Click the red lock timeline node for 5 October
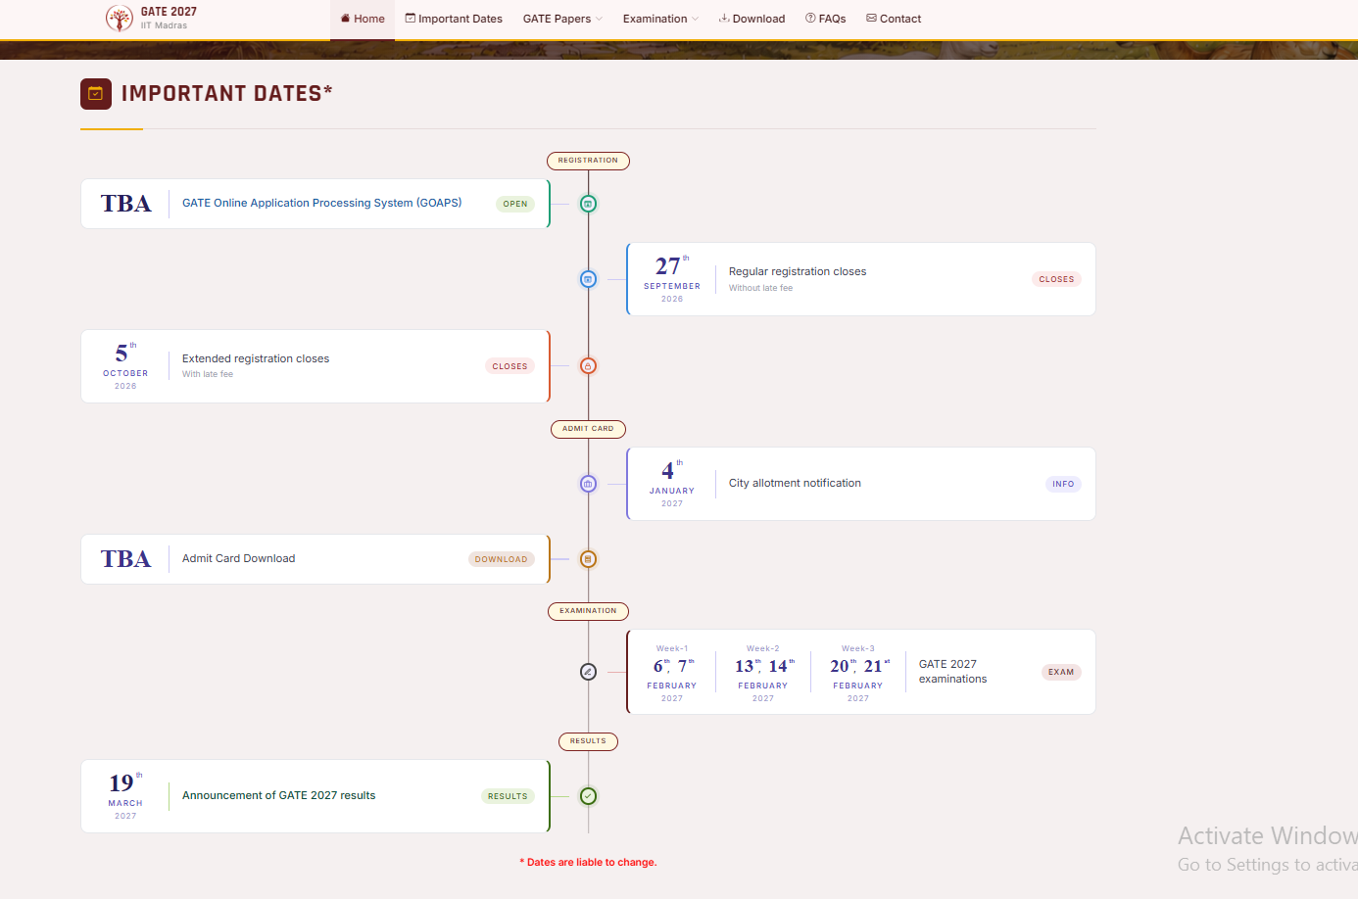1358x899 pixels. pyautogui.click(x=588, y=366)
